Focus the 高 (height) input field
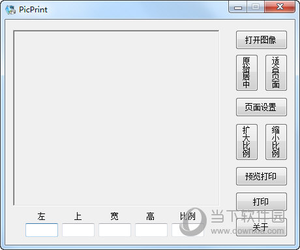This screenshot has height=250, width=300. 151,230
